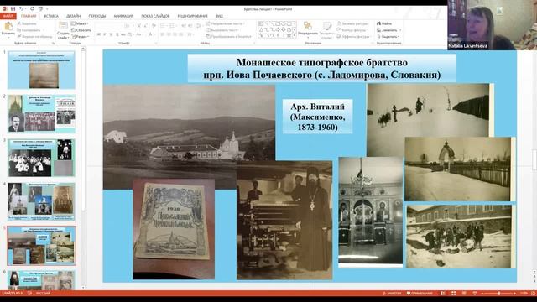537x302 pixels.
Task: Open the Text Direction (Направление текста) dropdown
Action: click(x=225, y=24)
